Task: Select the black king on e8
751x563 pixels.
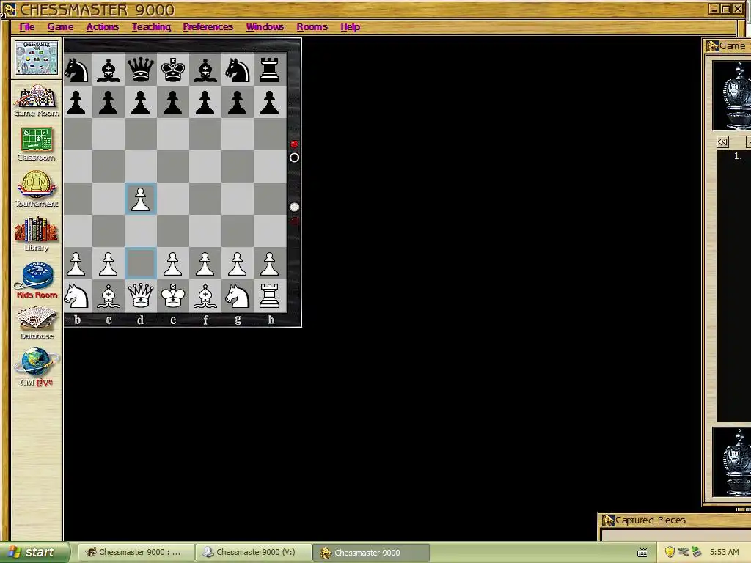Action: click(x=173, y=70)
